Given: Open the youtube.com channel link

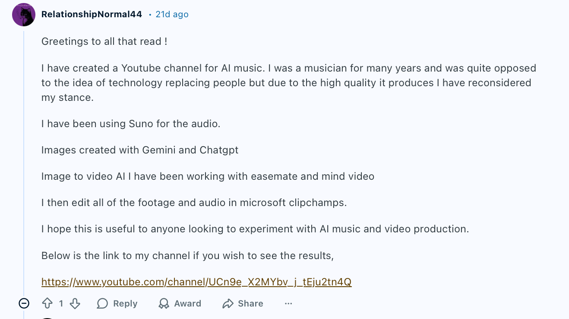Looking at the screenshot, I should pyautogui.click(x=196, y=282).
